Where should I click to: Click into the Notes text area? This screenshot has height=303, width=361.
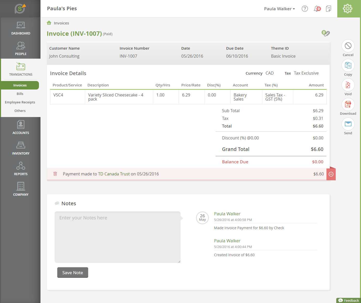tap(117, 237)
